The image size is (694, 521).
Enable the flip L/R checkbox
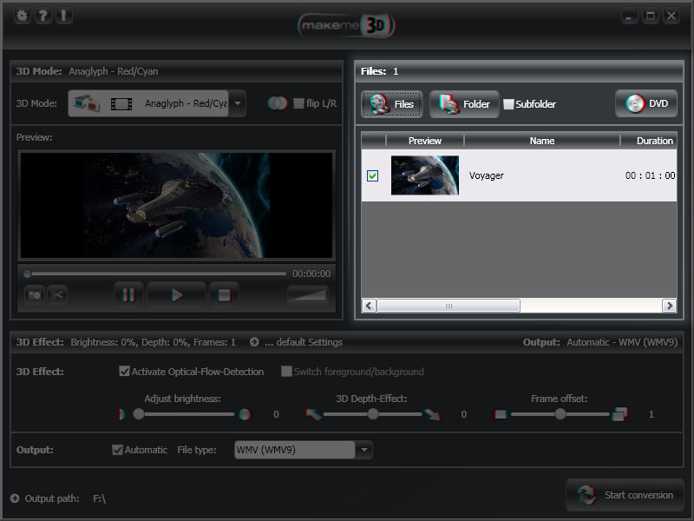(x=298, y=103)
